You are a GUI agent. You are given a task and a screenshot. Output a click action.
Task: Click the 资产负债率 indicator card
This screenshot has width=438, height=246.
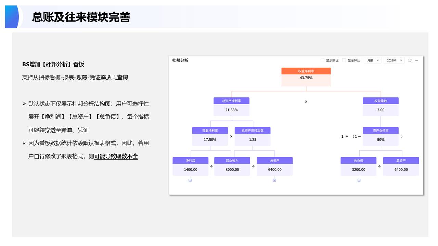[381, 136]
